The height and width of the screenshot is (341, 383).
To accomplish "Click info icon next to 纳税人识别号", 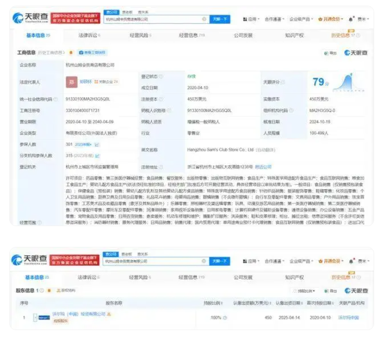I will 169,111.
